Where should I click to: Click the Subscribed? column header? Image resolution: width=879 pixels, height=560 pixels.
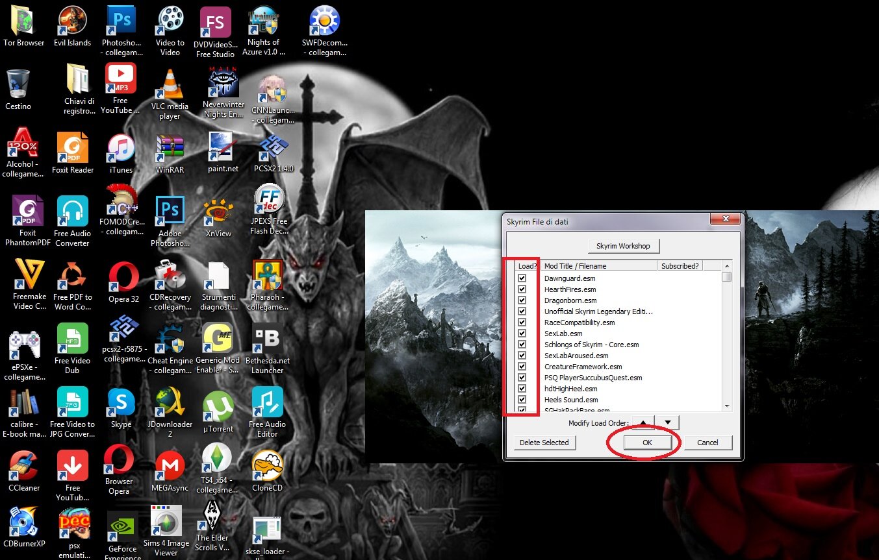(680, 265)
